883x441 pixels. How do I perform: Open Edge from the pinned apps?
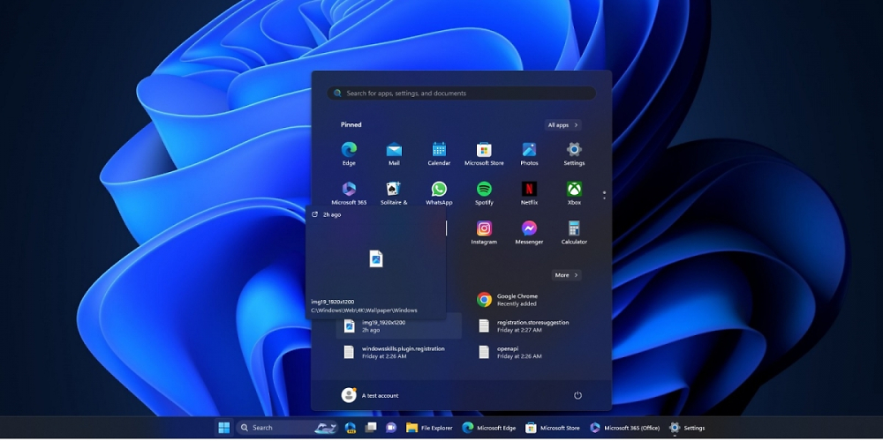(349, 153)
